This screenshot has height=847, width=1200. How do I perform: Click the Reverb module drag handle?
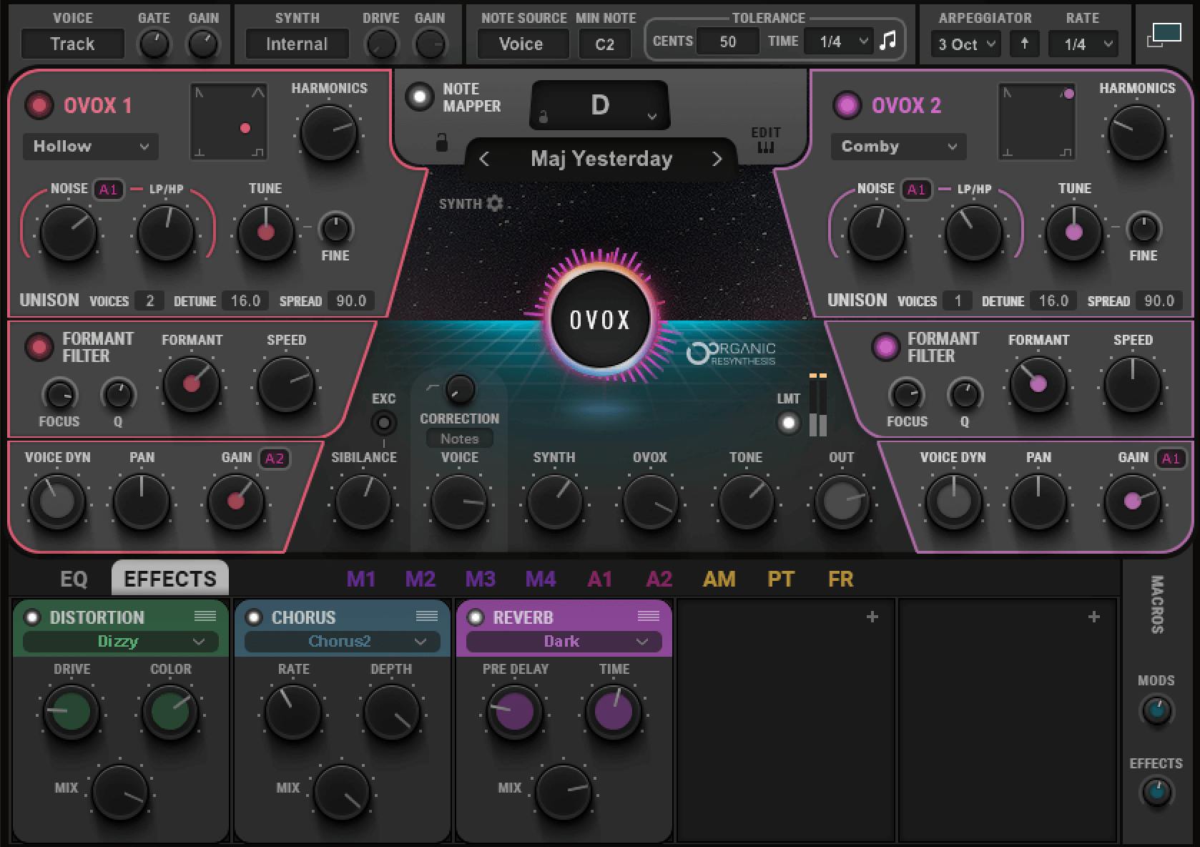click(649, 617)
